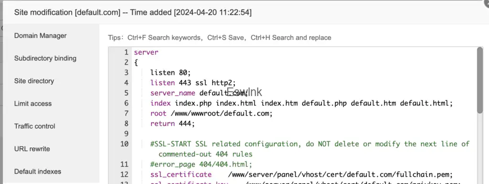The height and width of the screenshot is (184, 489).
Task: Place cursor on the "return 444;" line
Action: click(172, 124)
